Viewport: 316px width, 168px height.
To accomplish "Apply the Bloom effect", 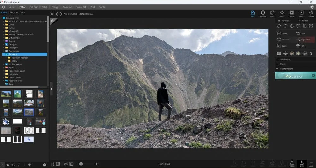I will pos(282,46).
